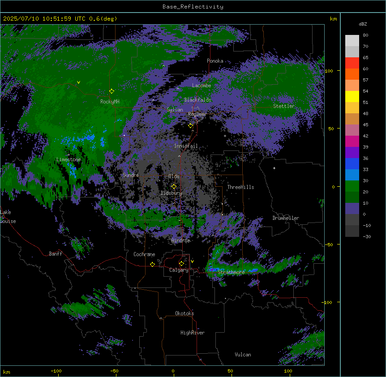Click the Sundre label
This screenshot has width=386, height=377.
tap(131, 175)
